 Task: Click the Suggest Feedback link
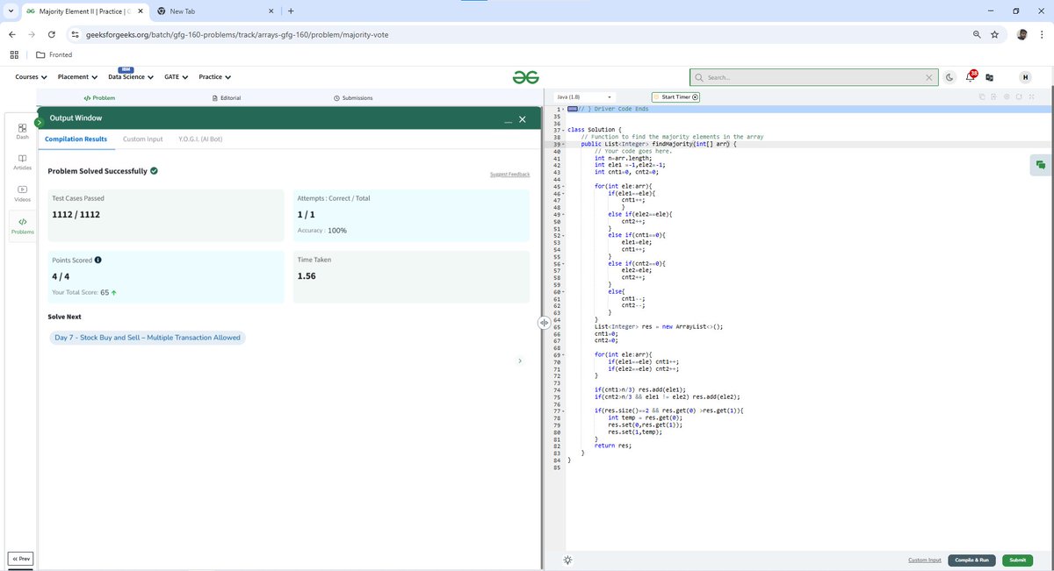coord(509,175)
